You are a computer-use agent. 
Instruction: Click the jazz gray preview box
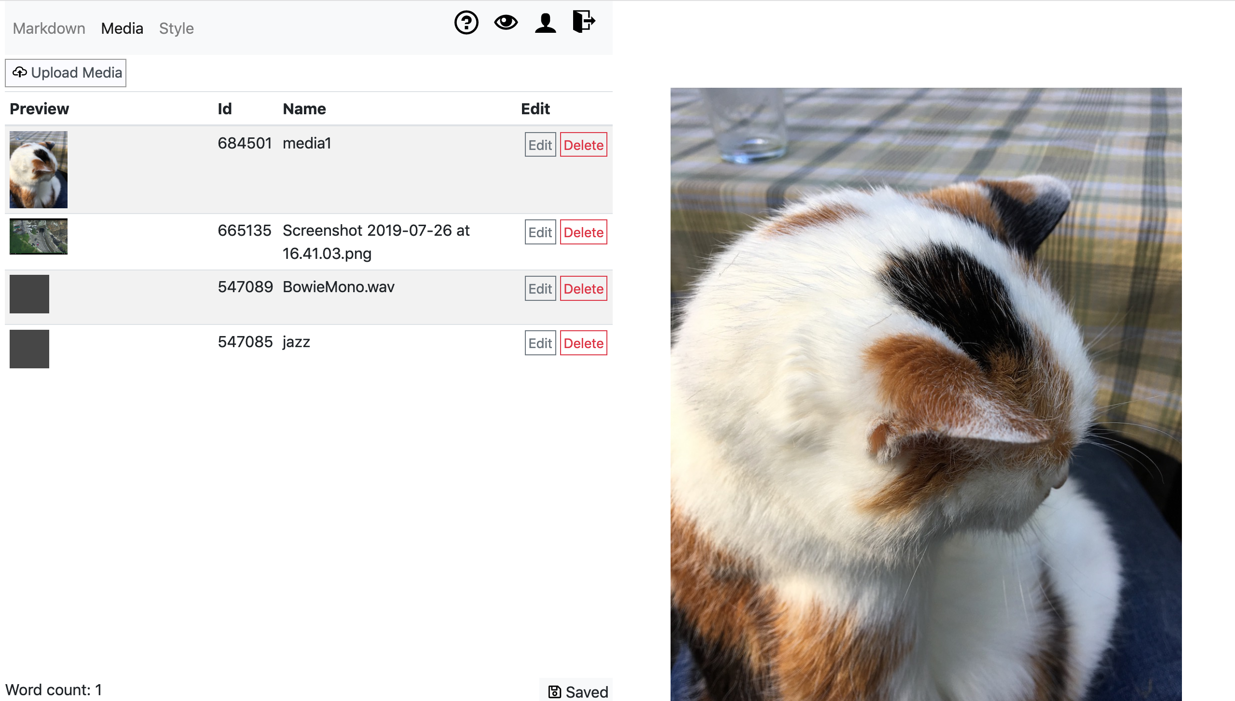(x=29, y=349)
